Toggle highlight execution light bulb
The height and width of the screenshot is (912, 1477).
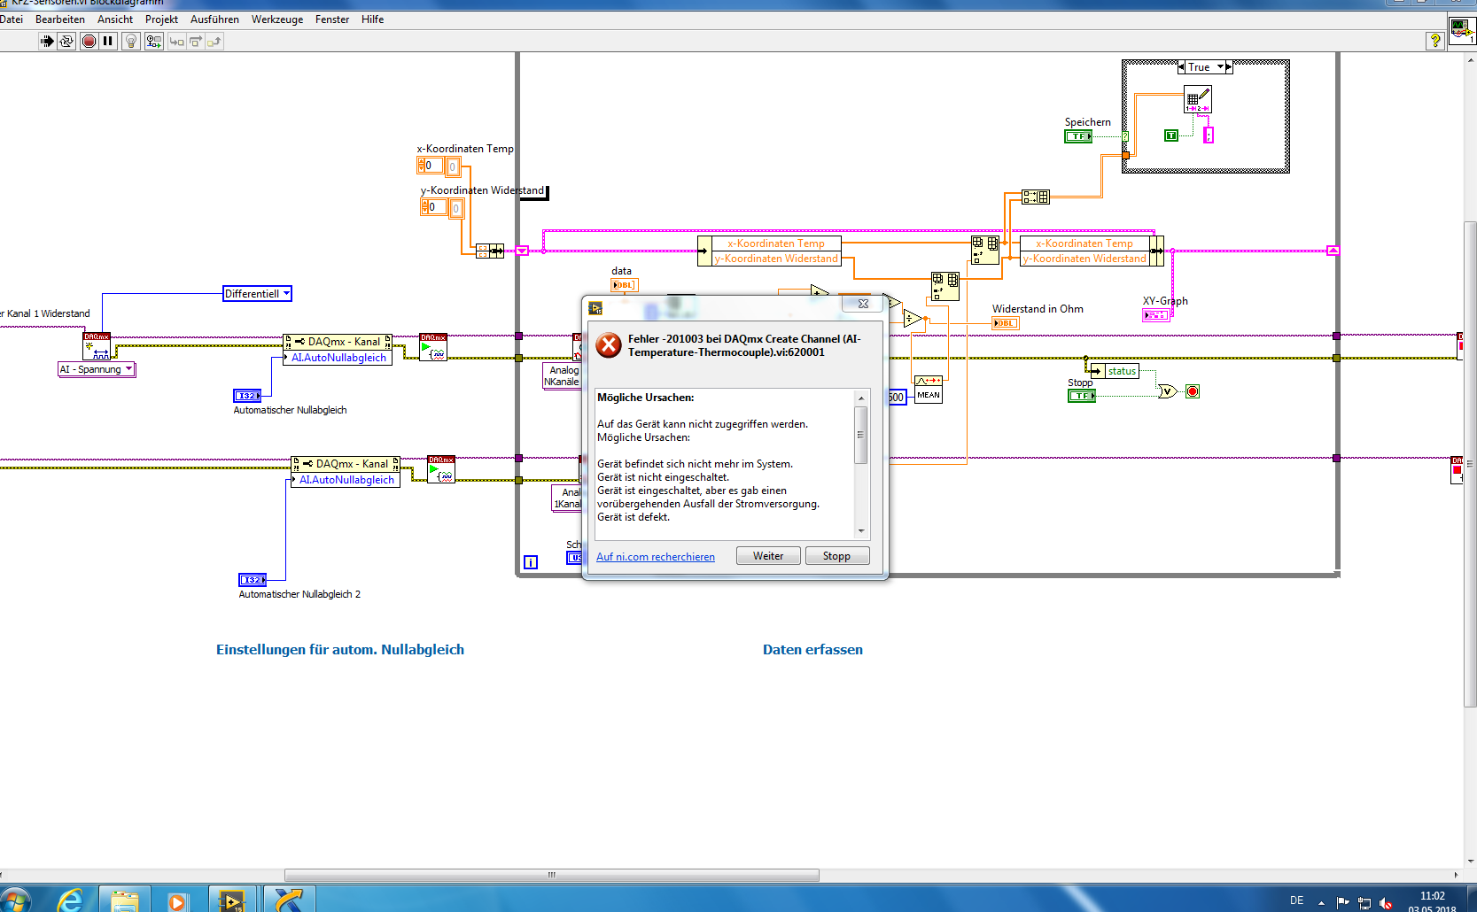click(131, 41)
